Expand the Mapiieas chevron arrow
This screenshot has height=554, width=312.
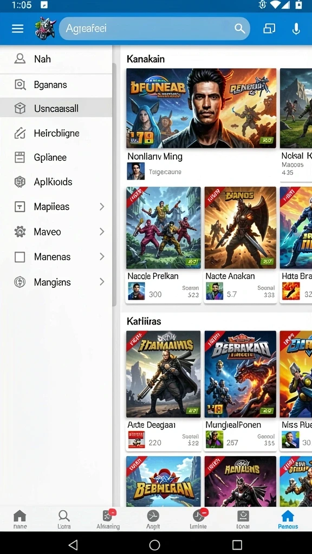(102, 207)
